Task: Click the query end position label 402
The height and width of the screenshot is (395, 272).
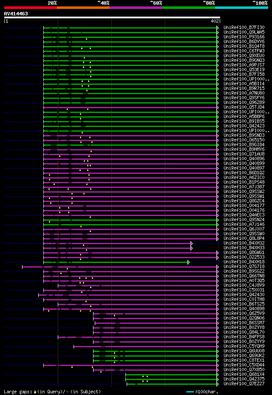Action: point(215,21)
